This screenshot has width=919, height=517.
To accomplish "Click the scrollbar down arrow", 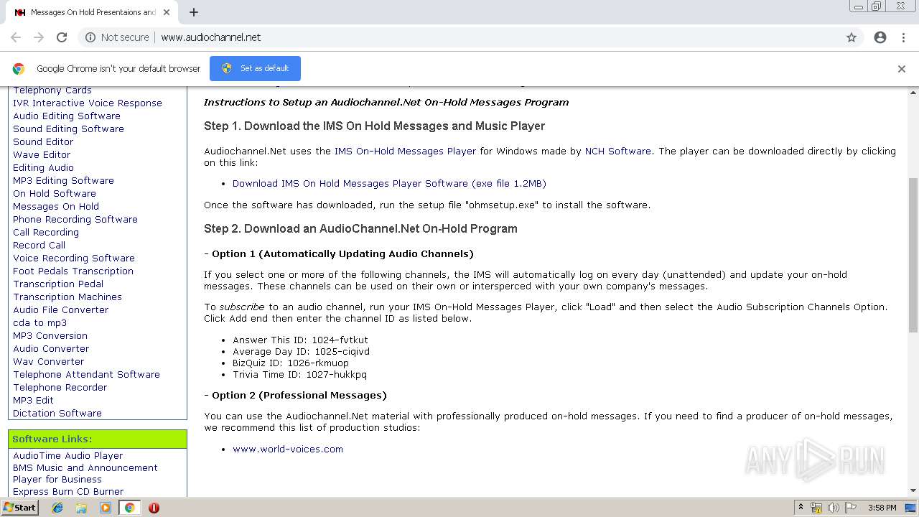I will tap(913, 490).
